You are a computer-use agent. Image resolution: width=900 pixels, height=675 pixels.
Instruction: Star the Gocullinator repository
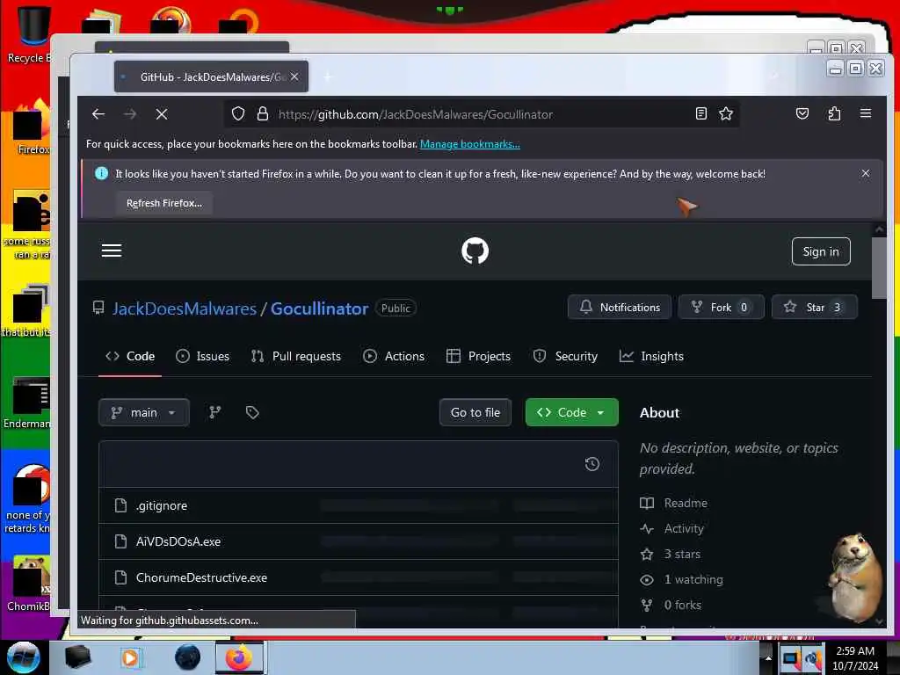pos(815,307)
